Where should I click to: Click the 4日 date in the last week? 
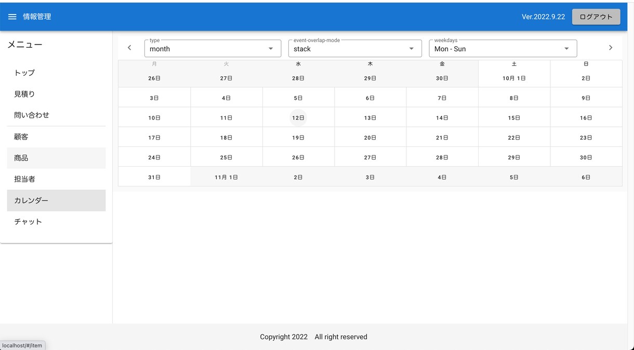[442, 177]
